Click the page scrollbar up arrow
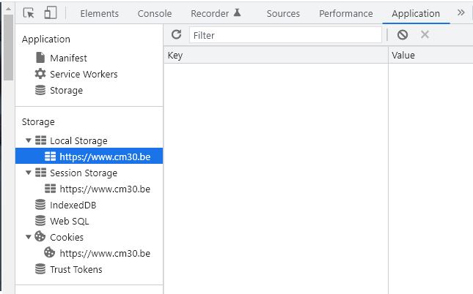Screen dimensions: 473x294 9,9
